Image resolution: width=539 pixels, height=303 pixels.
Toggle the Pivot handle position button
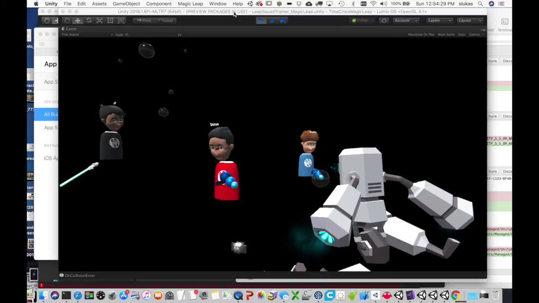[144, 21]
